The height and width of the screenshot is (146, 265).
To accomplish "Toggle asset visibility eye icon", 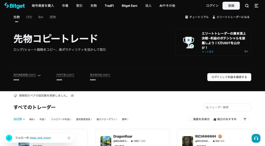I will (x=39, y=75).
